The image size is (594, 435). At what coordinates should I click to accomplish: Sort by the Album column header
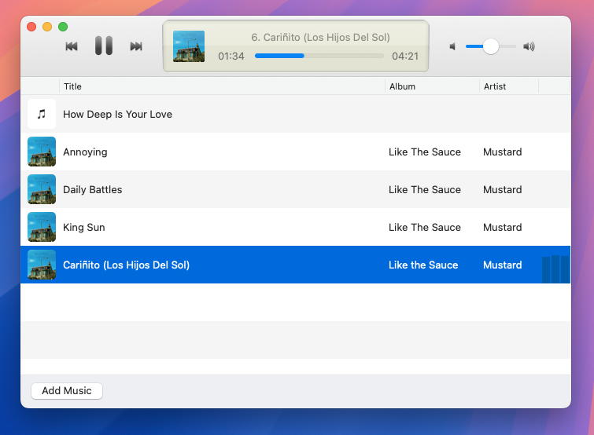pos(432,86)
